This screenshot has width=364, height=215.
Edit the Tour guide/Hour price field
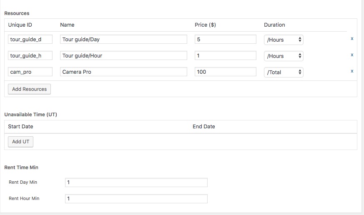(225, 55)
